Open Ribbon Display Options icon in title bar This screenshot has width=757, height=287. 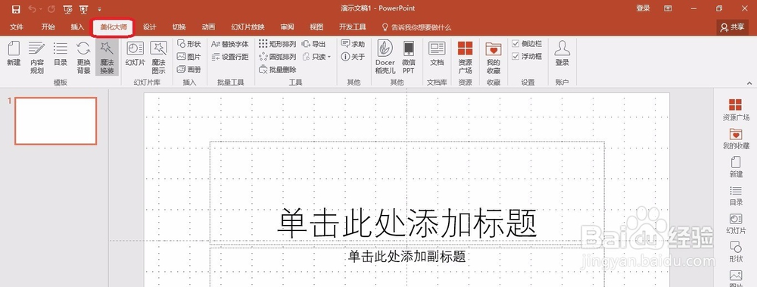[x=668, y=8]
